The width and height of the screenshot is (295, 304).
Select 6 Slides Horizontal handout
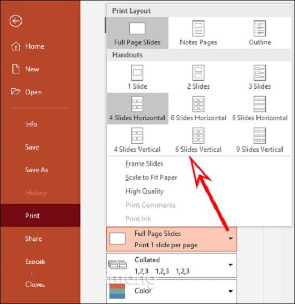click(x=198, y=109)
